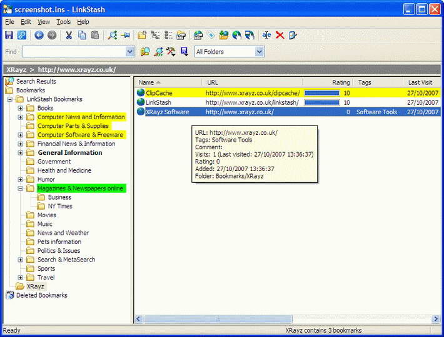
Task: Click the magnifier find icon in top toolbar
Action: (113, 36)
